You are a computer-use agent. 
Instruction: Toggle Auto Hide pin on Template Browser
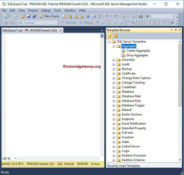[x=176, y=30]
